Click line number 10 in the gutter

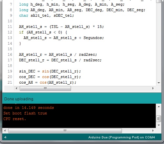pyautogui.click(x=10, y=21)
